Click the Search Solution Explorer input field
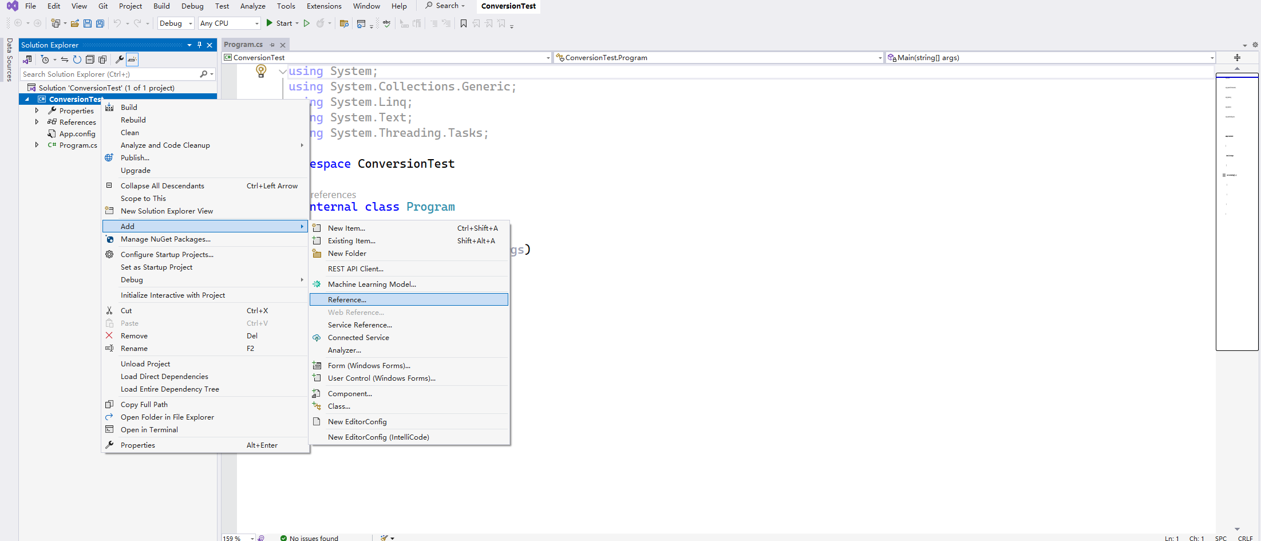The image size is (1261, 541). [x=109, y=74]
